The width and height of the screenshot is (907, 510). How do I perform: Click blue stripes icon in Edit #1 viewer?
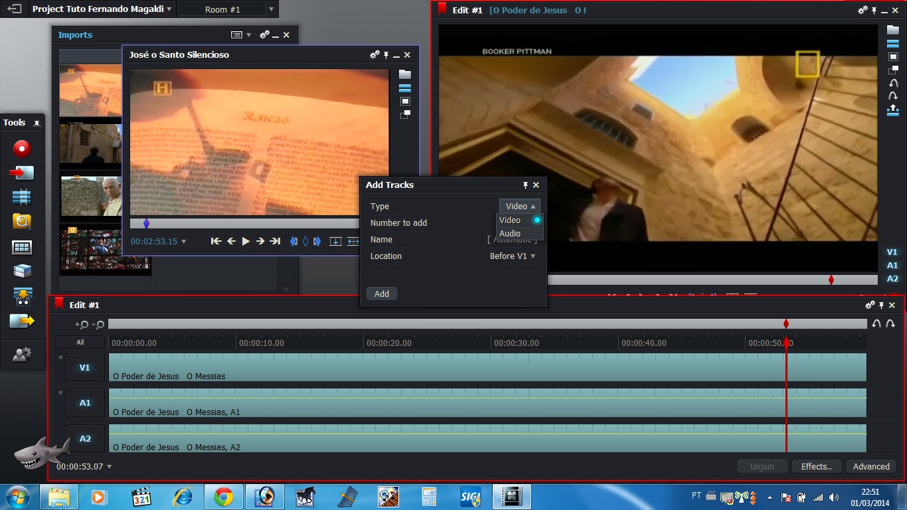[893, 43]
